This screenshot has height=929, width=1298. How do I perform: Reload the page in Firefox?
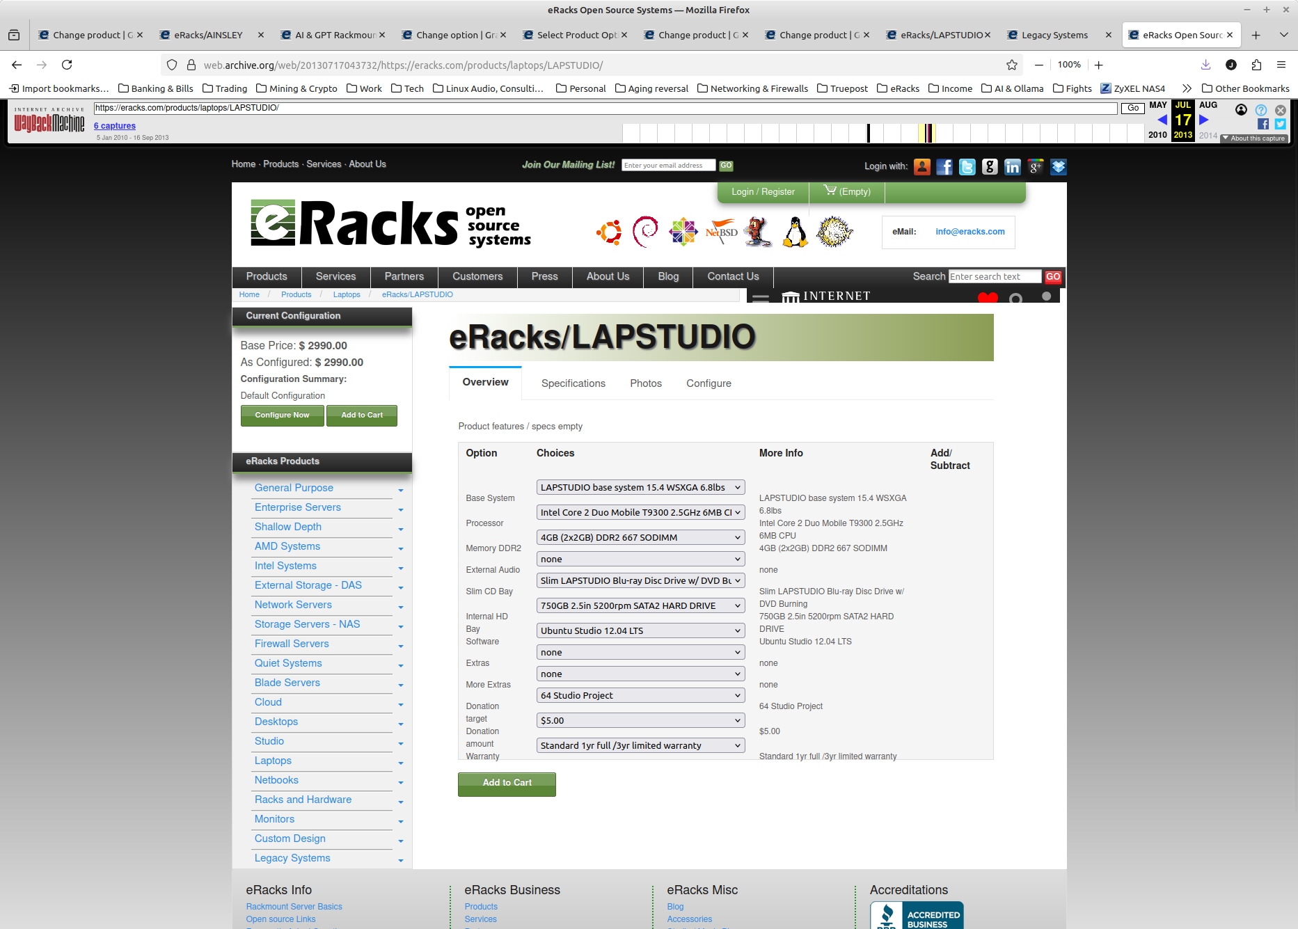(67, 65)
